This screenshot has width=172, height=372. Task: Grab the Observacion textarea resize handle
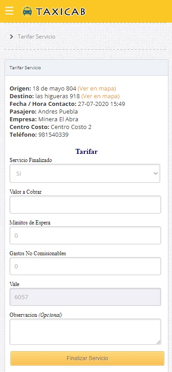point(158,342)
